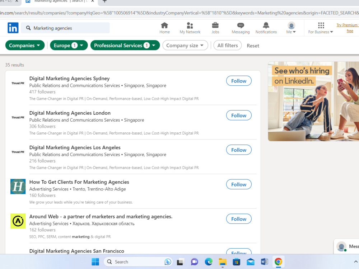Close the Marketing agencies Search tab
The height and width of the screenshot is (269, 359).
[x=93, y=1]
